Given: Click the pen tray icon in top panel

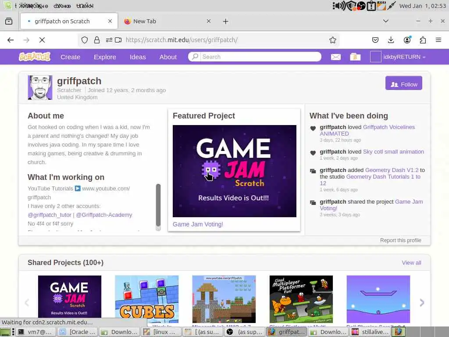Looking at the screenshot, I should click(392, 6).
